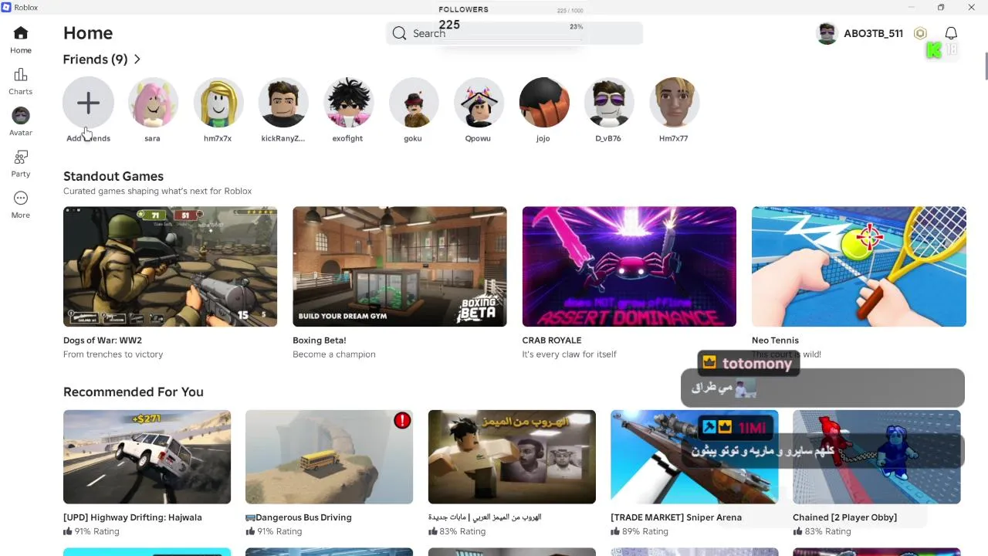Open friend goku's avatar
This screenshot has width=988, height=556.
tap(414, 102)
